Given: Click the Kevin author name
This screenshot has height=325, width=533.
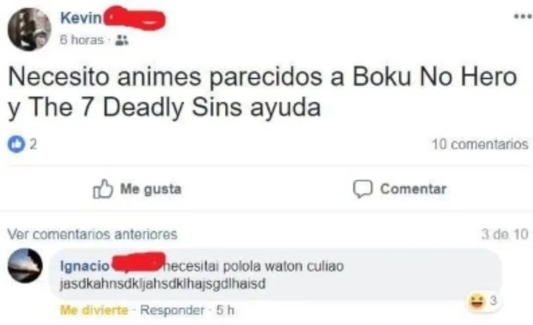Looking at the screenshot, I should tap(81, 18).
